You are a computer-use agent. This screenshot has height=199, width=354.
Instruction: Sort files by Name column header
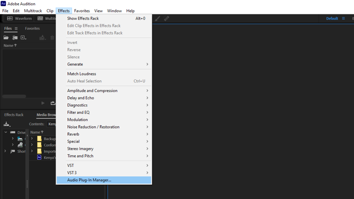(10, 45)
